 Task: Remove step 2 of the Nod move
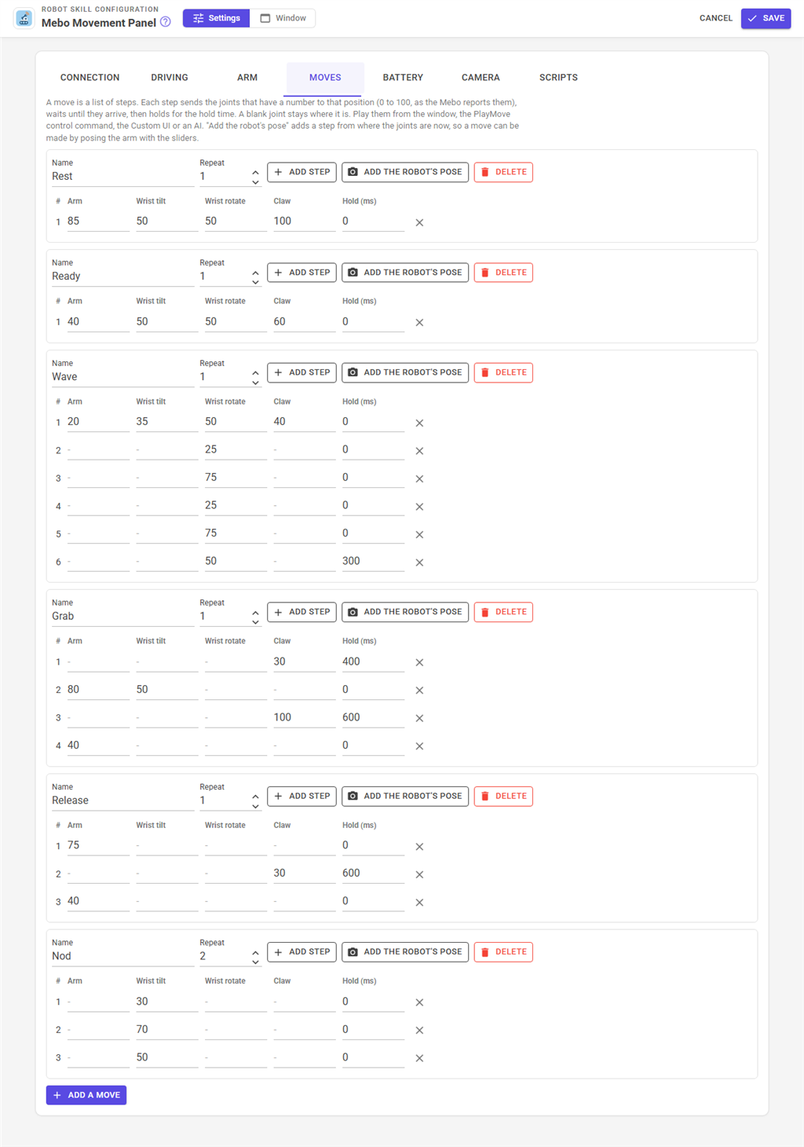tap(419, 1030)
